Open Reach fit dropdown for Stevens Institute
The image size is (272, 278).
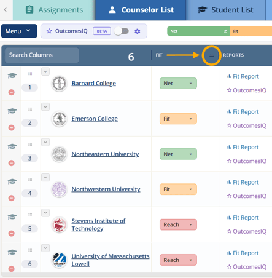[x=178, y=224]
